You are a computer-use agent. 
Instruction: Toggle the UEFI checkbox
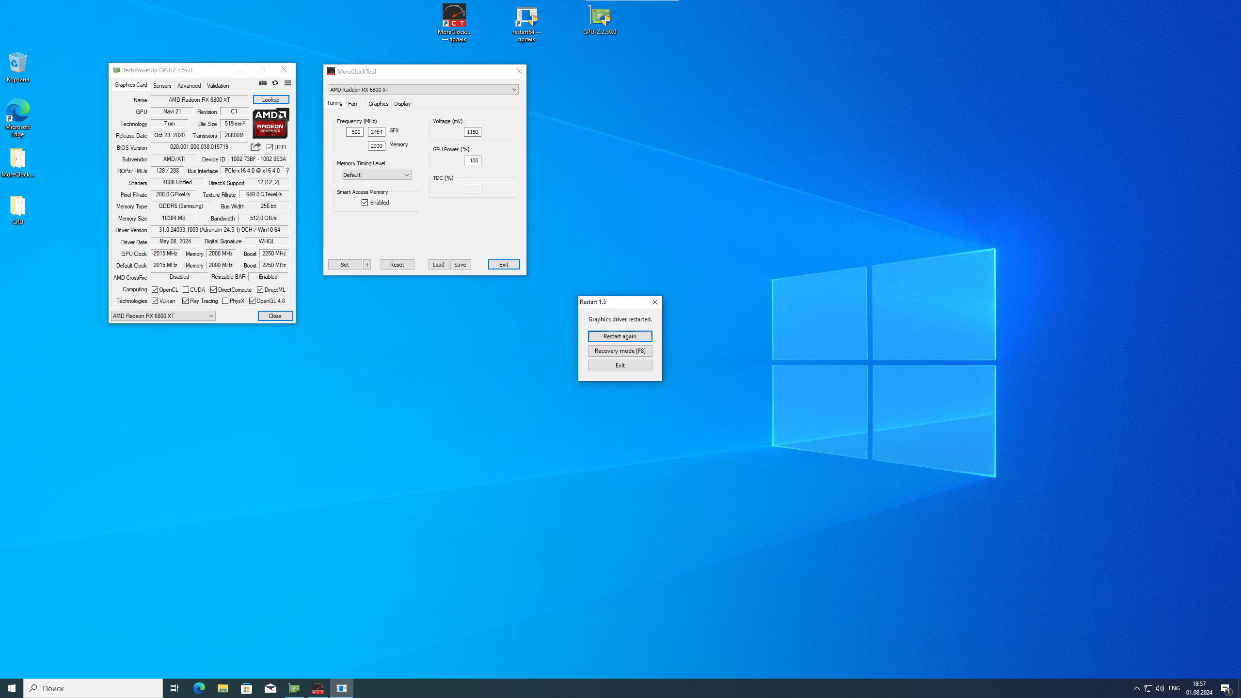(270, 147)
